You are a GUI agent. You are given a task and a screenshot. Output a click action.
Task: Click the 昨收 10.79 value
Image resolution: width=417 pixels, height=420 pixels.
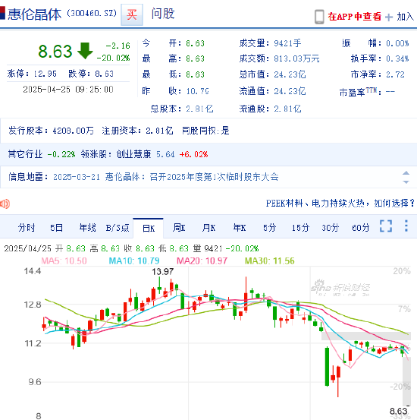point(197,91)
